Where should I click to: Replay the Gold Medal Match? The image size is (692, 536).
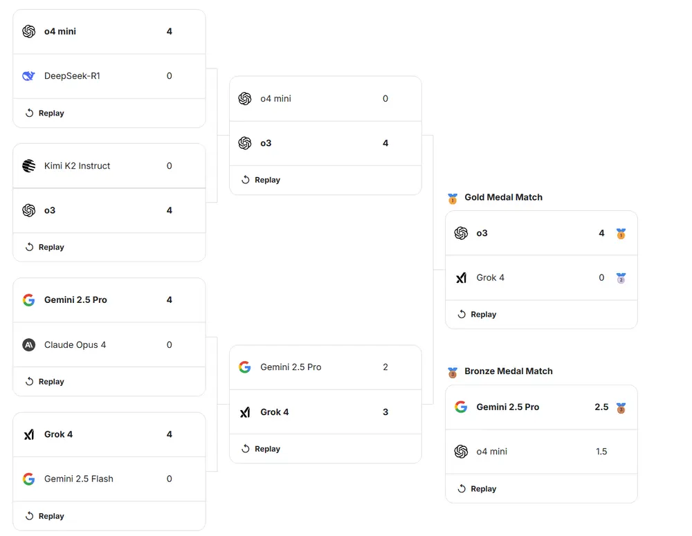pos(477,314)
